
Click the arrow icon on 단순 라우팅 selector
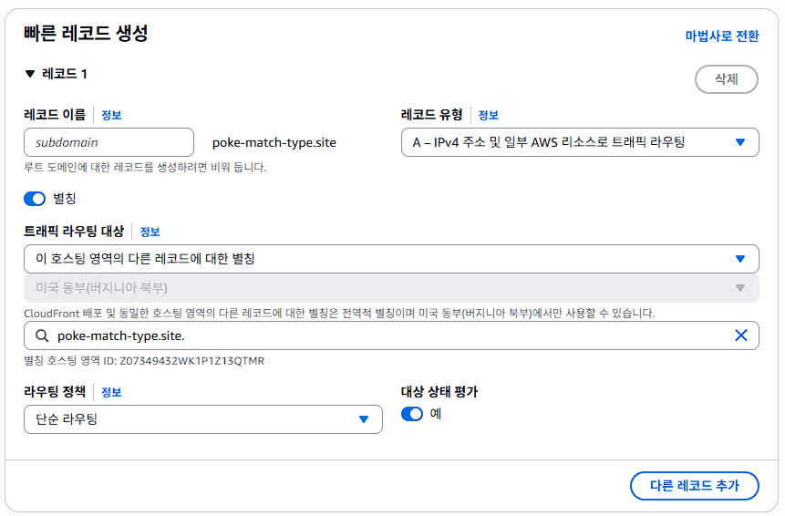tap(364, 419)
